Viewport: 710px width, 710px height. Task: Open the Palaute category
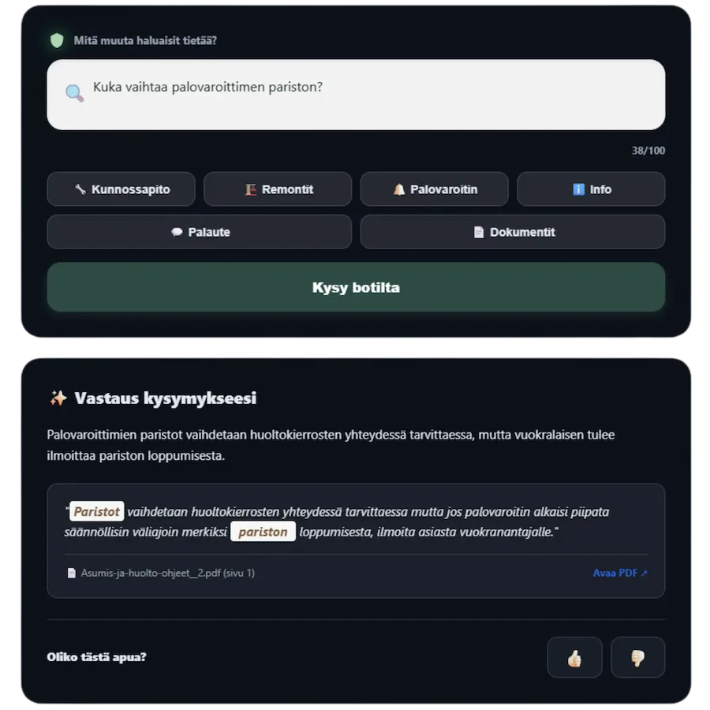point(200,232)
